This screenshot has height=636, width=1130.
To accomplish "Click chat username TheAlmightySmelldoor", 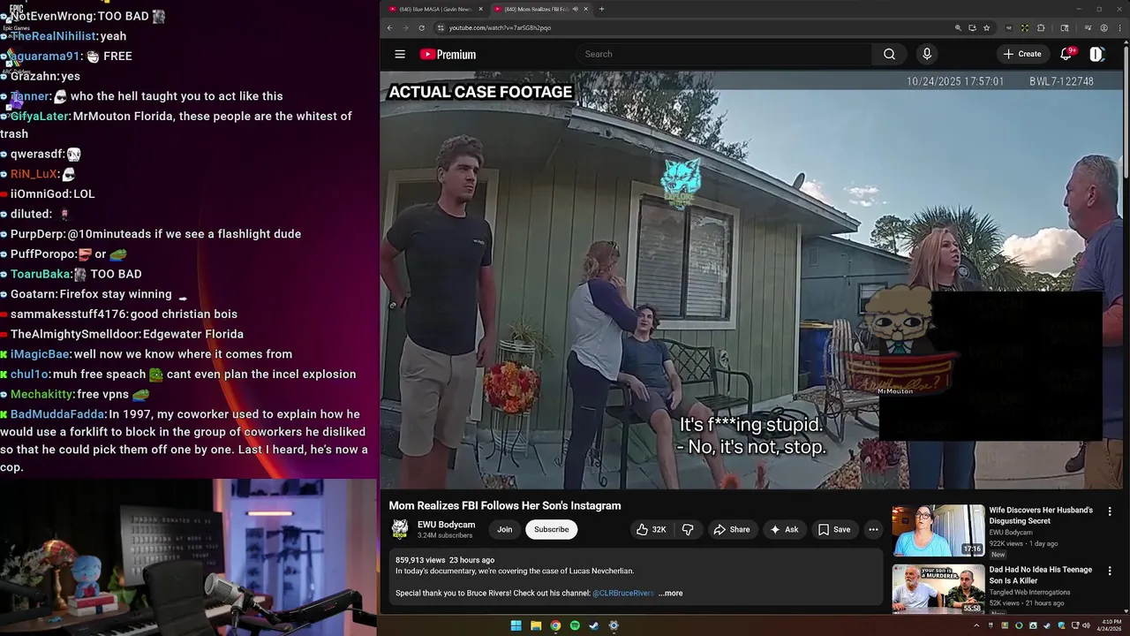I will pyautogui.click(x=75, y=334).
